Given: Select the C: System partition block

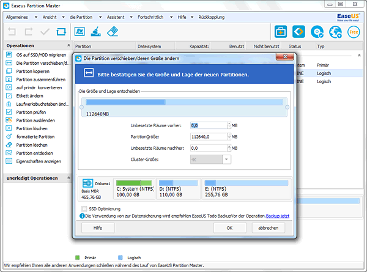Looking at the screenshot, I should point(135,189).
